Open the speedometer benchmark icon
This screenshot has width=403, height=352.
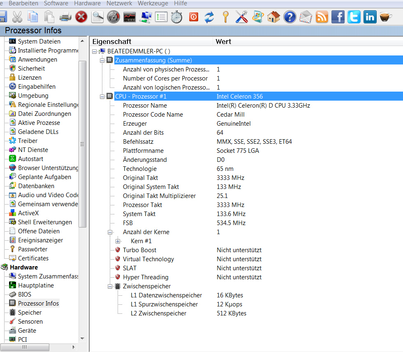pos(113,17)
